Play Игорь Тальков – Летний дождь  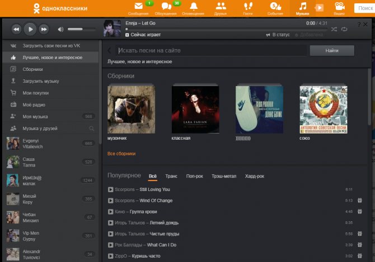tap(110, 223)
